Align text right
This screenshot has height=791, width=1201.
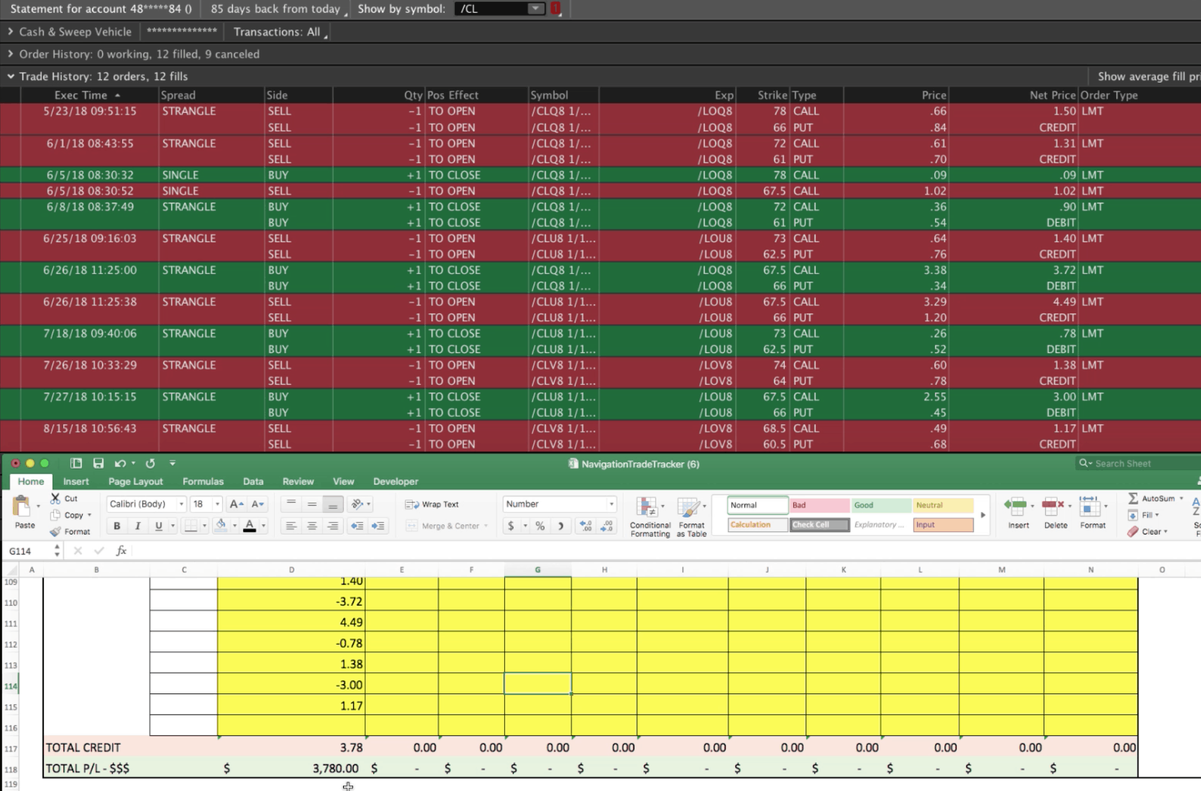(x=332, y=526)
